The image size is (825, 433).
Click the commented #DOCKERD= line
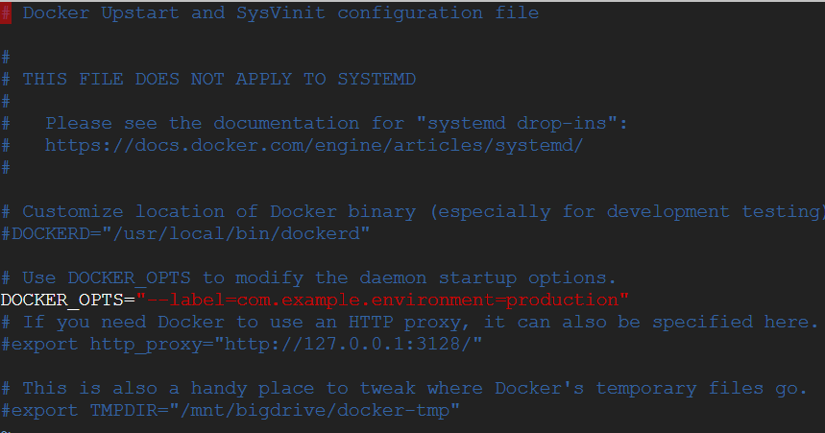185,233
